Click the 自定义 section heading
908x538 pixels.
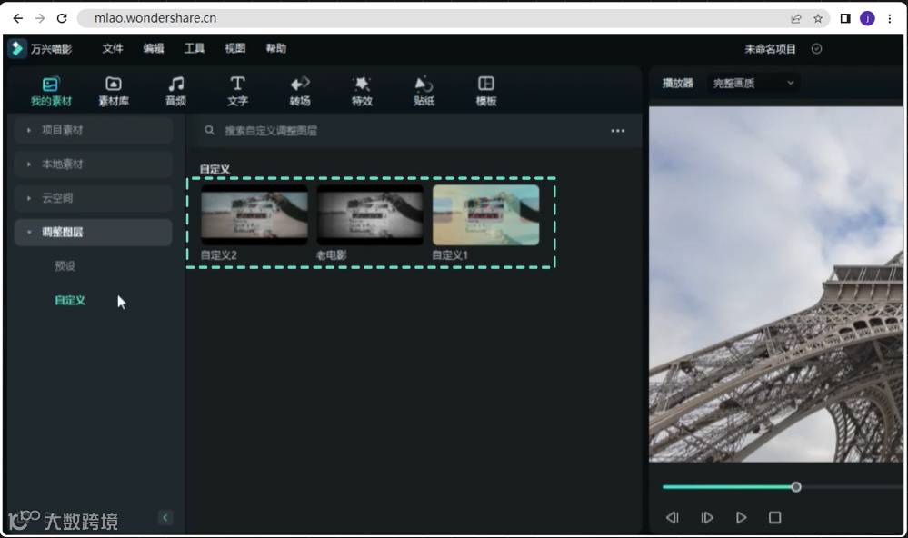coord(215,169)
